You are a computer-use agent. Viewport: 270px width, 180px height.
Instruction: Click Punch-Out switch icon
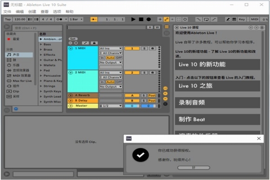(x=214, y=19)
